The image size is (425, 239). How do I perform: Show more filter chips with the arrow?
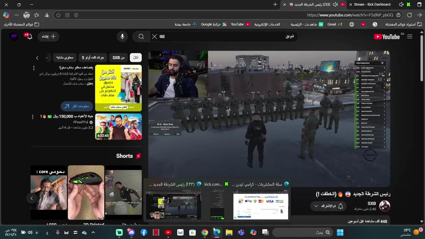tap(37, 58)
